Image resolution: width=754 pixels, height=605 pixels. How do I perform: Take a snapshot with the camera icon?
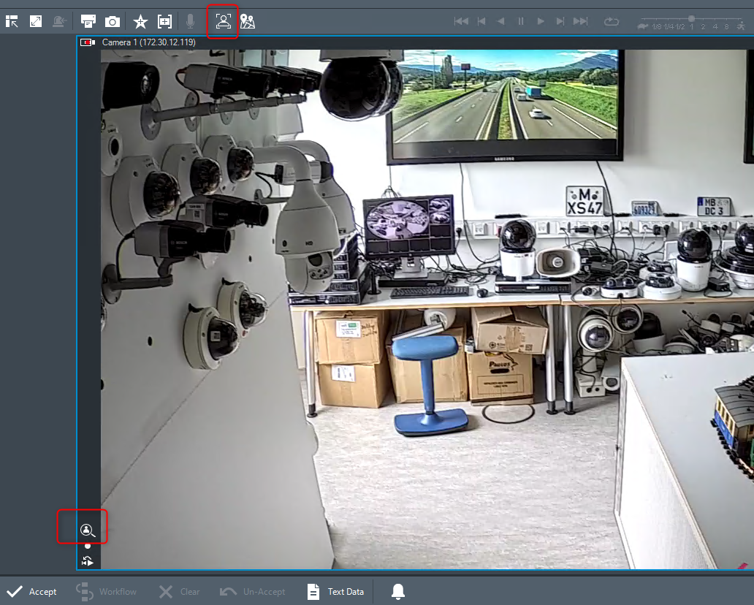point(112,22)
